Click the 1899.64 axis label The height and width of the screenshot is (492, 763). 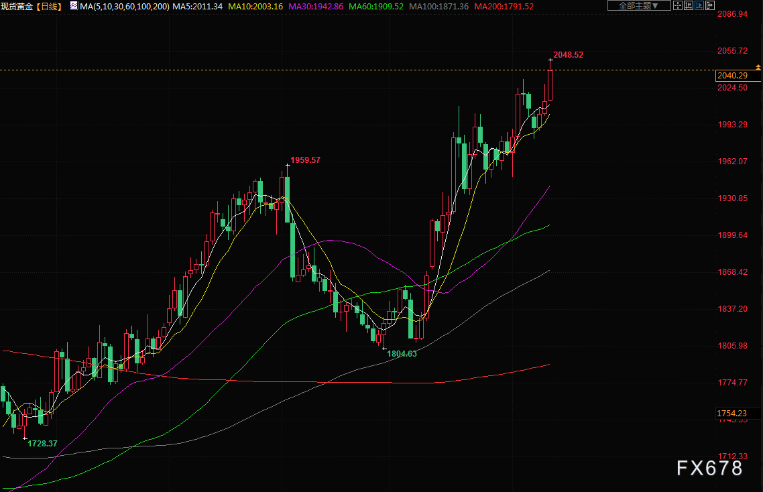[x=733, y=235]
